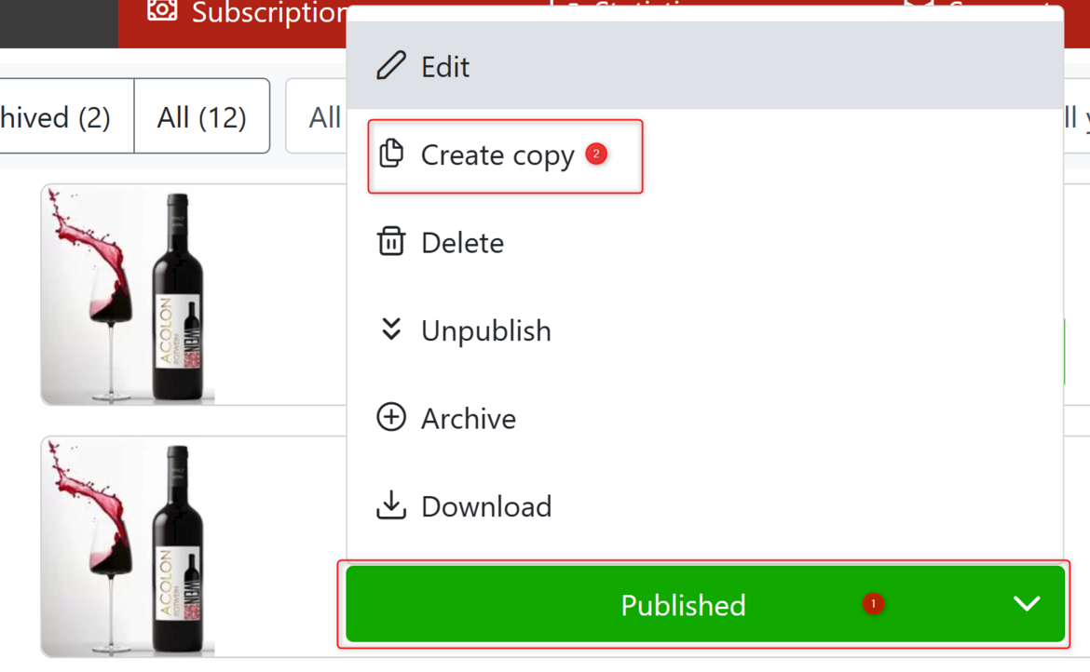Pick the Archive menu option
The width and height of the screenshot is (1090, 672).
(x=468, y=419)
